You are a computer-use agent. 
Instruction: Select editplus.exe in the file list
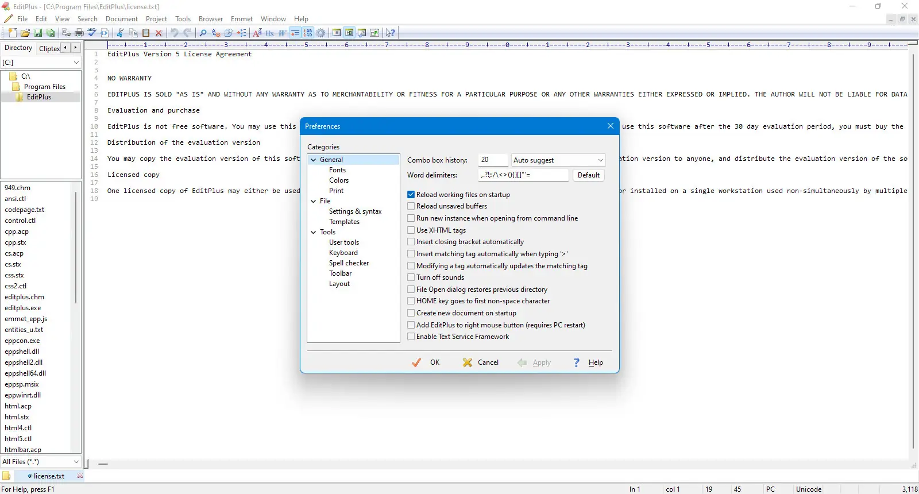pos(23,308)
